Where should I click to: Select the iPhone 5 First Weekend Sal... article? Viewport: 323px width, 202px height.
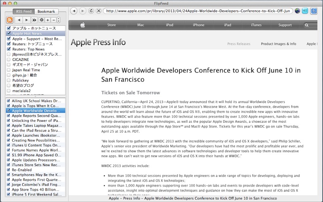click(x=36, y=194)
